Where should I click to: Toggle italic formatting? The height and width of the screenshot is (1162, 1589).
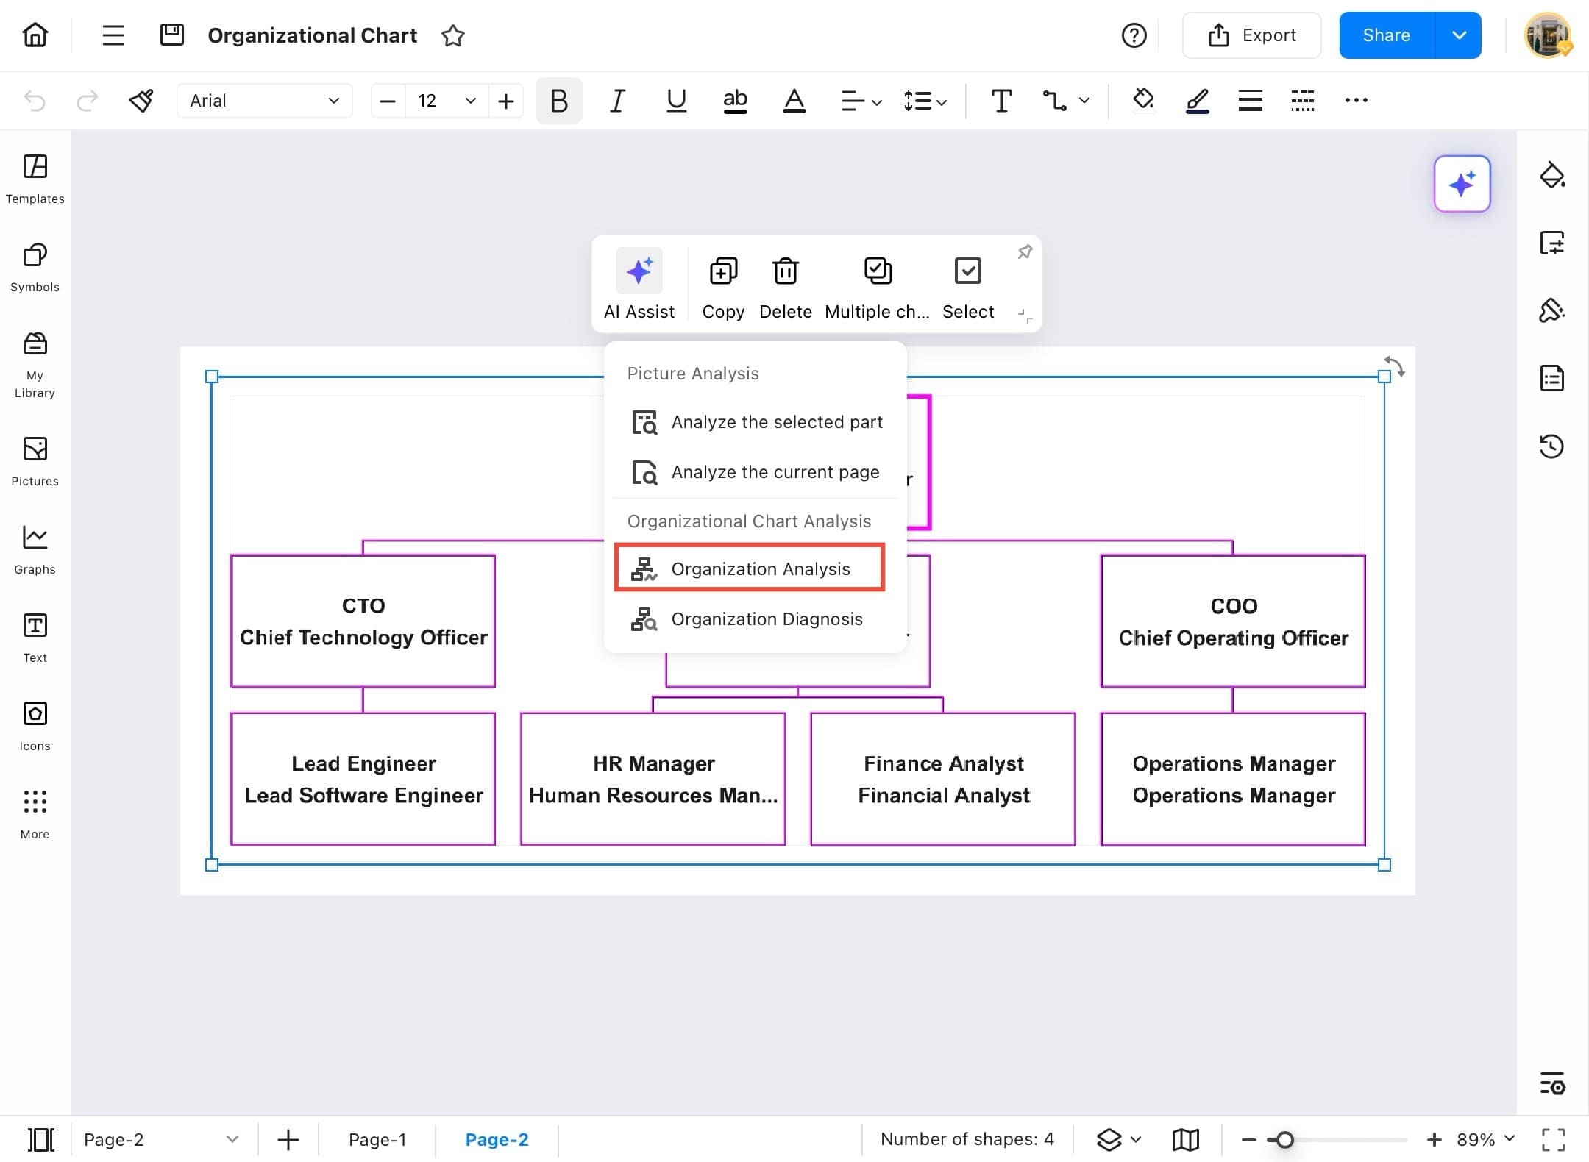pyautogui.click(x=617, y=101)
